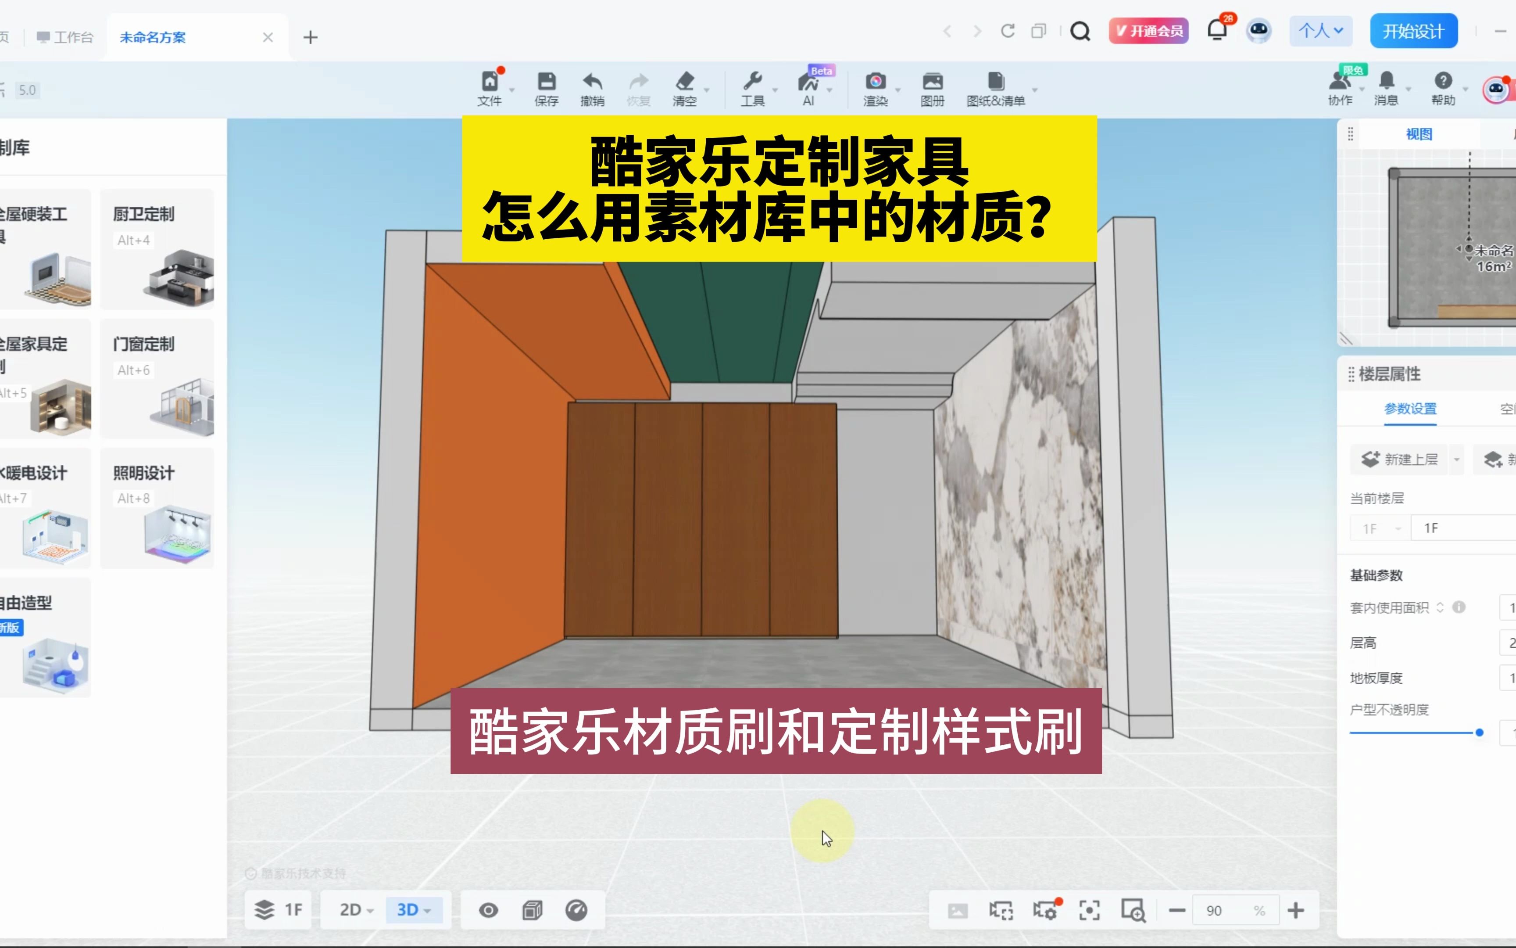
Task: Expand arrow next to 渲染 icon
Action: click(x=897, y=90)
